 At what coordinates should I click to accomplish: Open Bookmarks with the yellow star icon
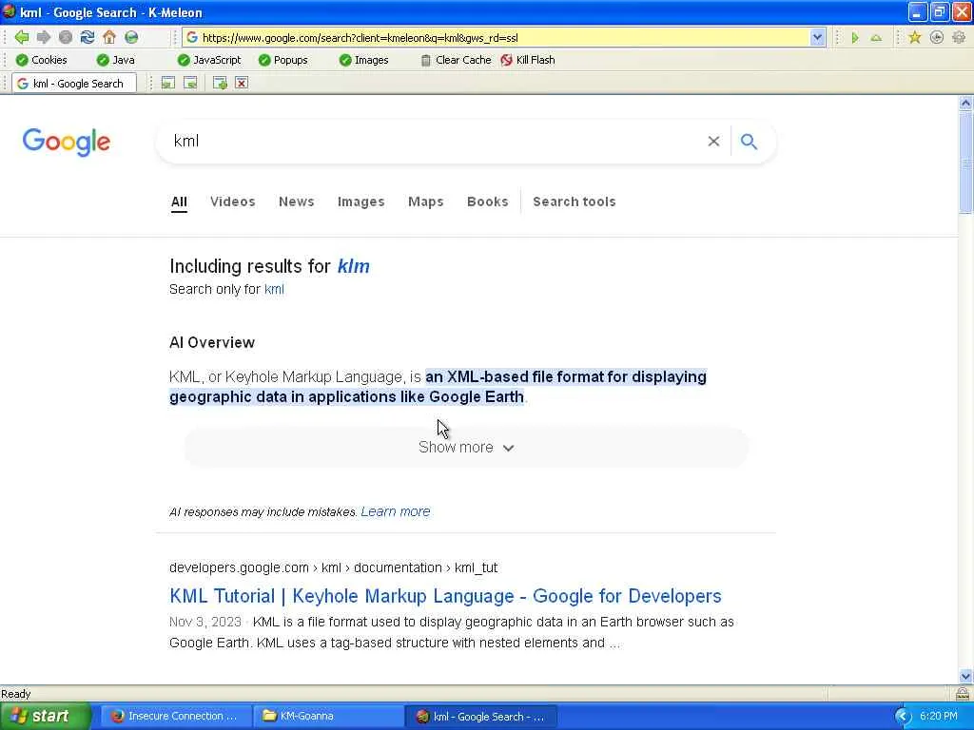[914, 37]
